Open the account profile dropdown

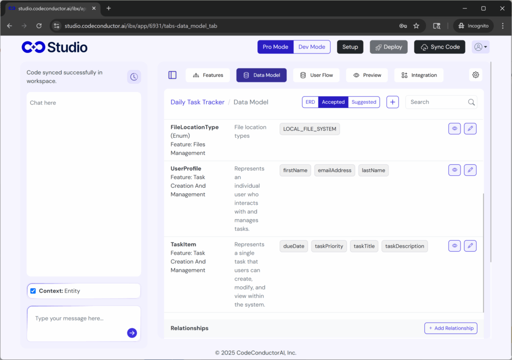(479, 46)
